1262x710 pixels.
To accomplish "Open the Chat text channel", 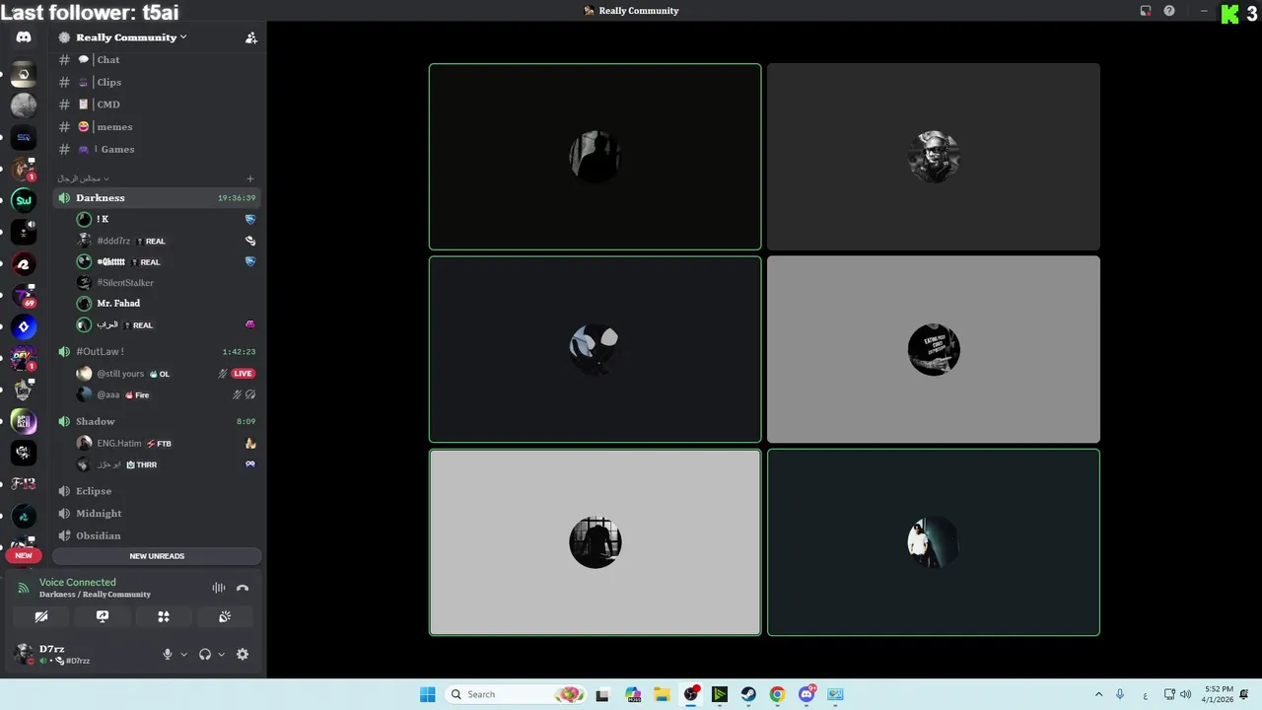I will [x=157, y=60].
